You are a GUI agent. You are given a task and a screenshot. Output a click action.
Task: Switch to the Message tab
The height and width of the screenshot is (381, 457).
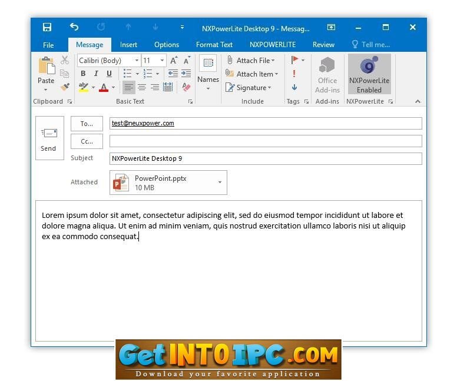[90, 45]
